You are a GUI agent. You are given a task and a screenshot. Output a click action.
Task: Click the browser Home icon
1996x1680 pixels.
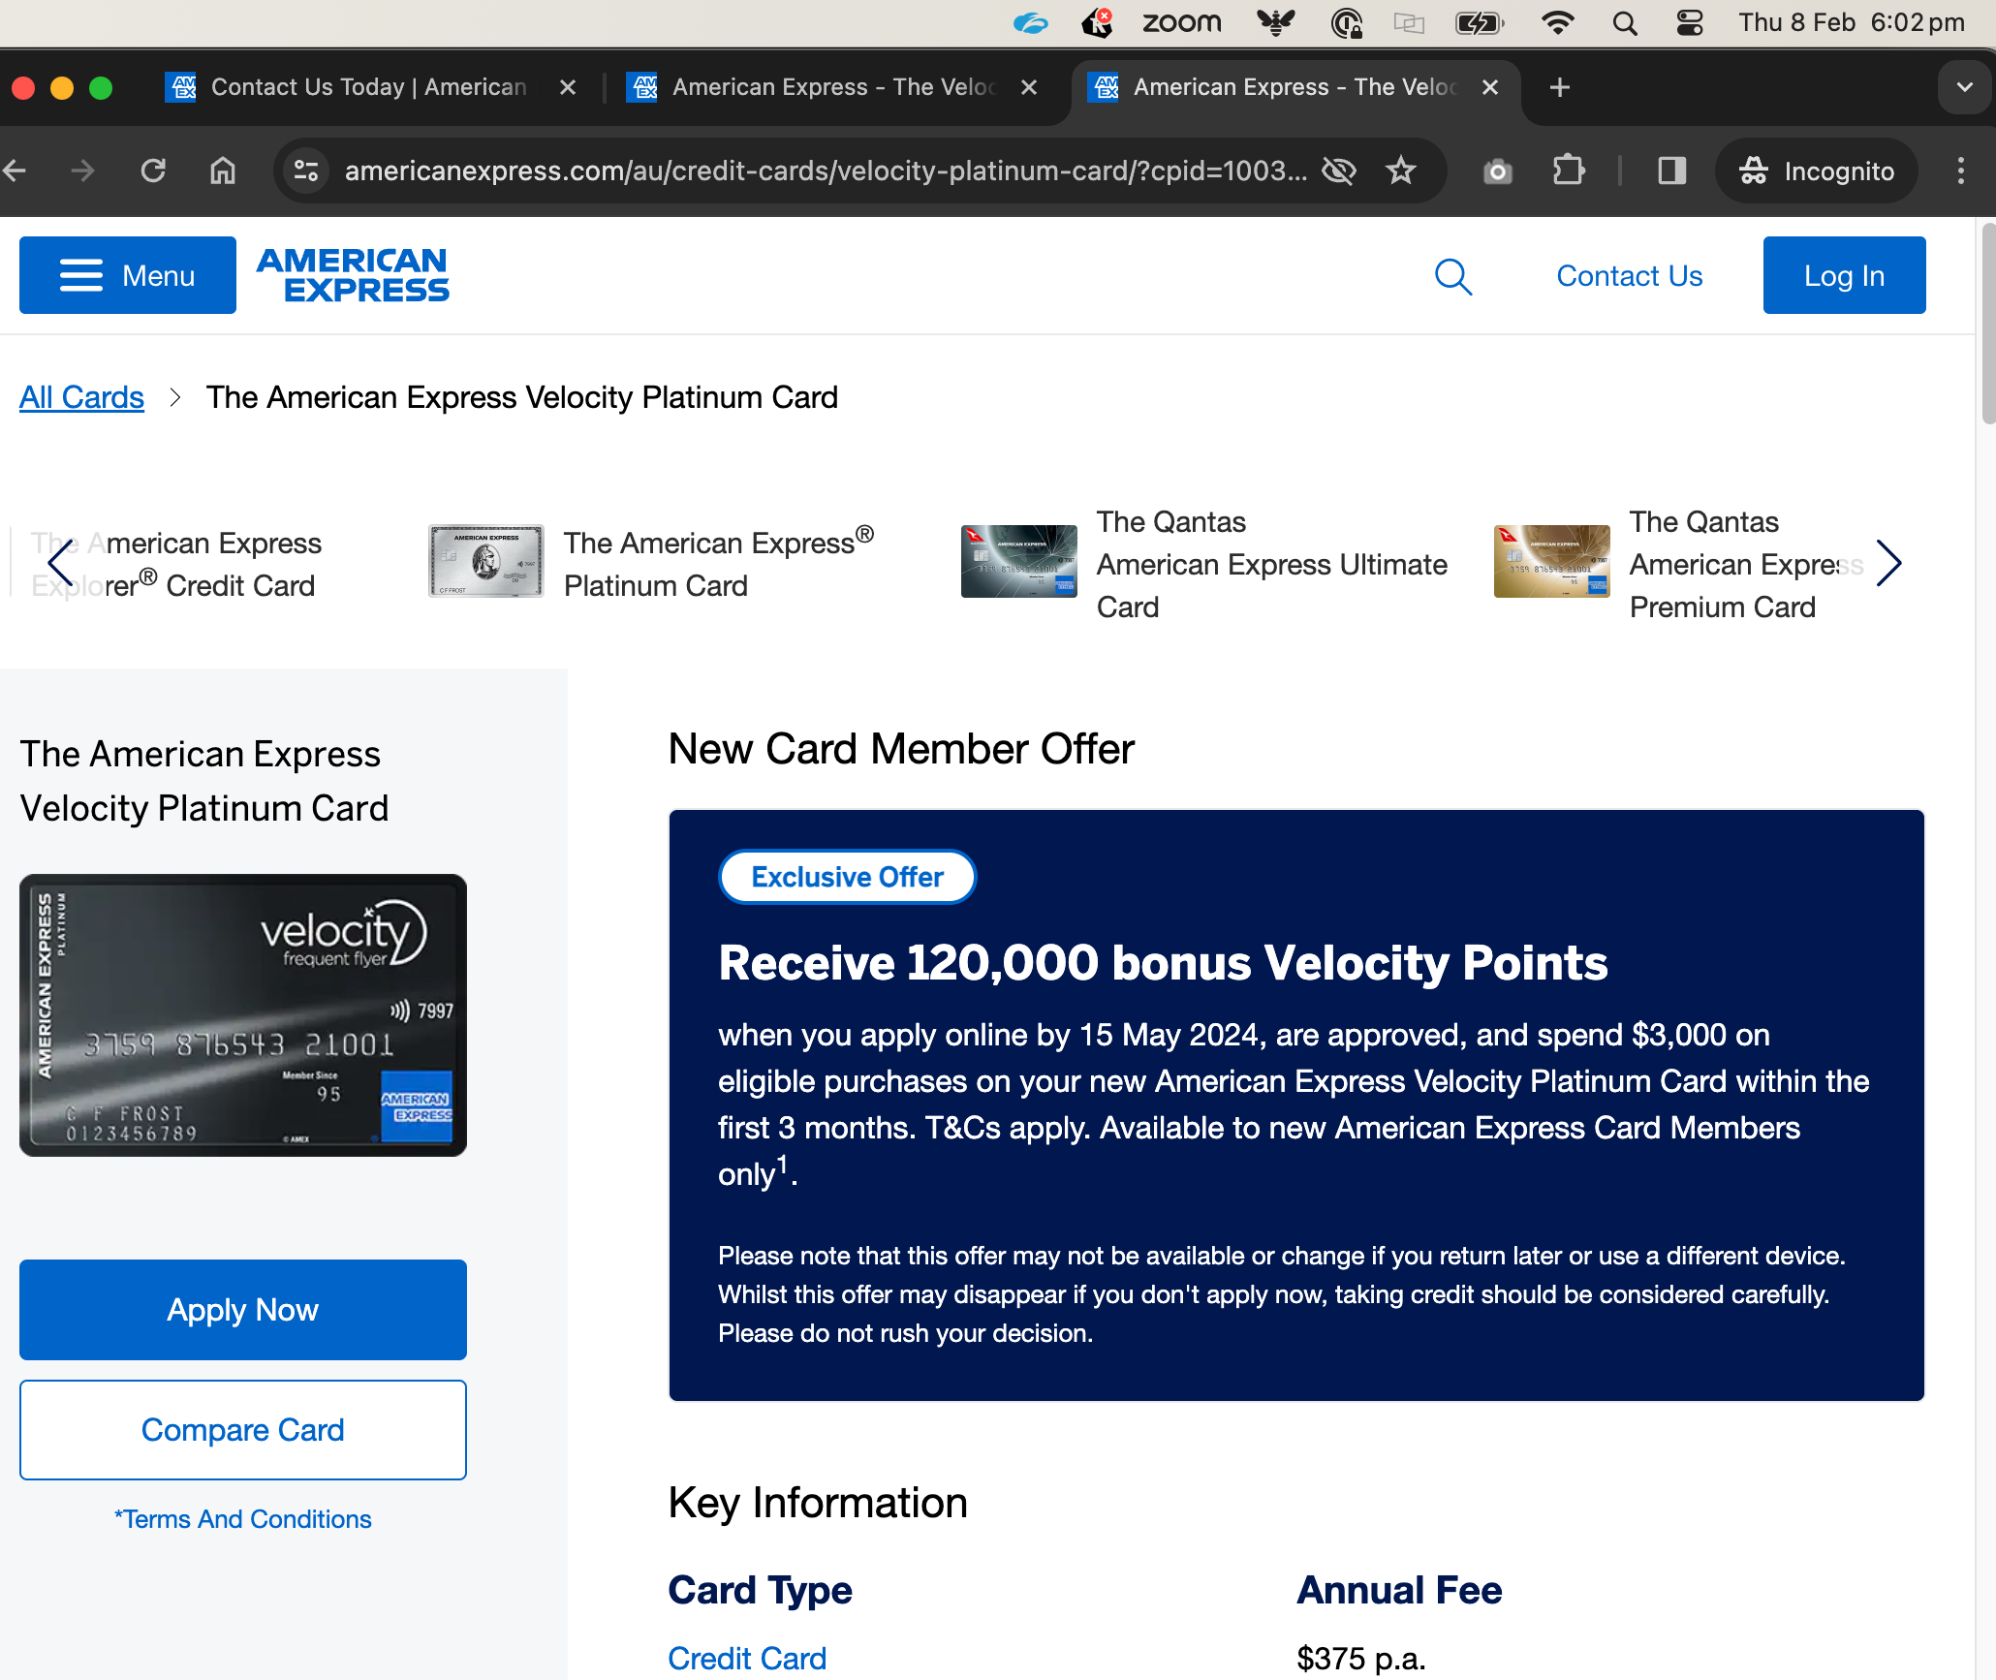[223, 171]
